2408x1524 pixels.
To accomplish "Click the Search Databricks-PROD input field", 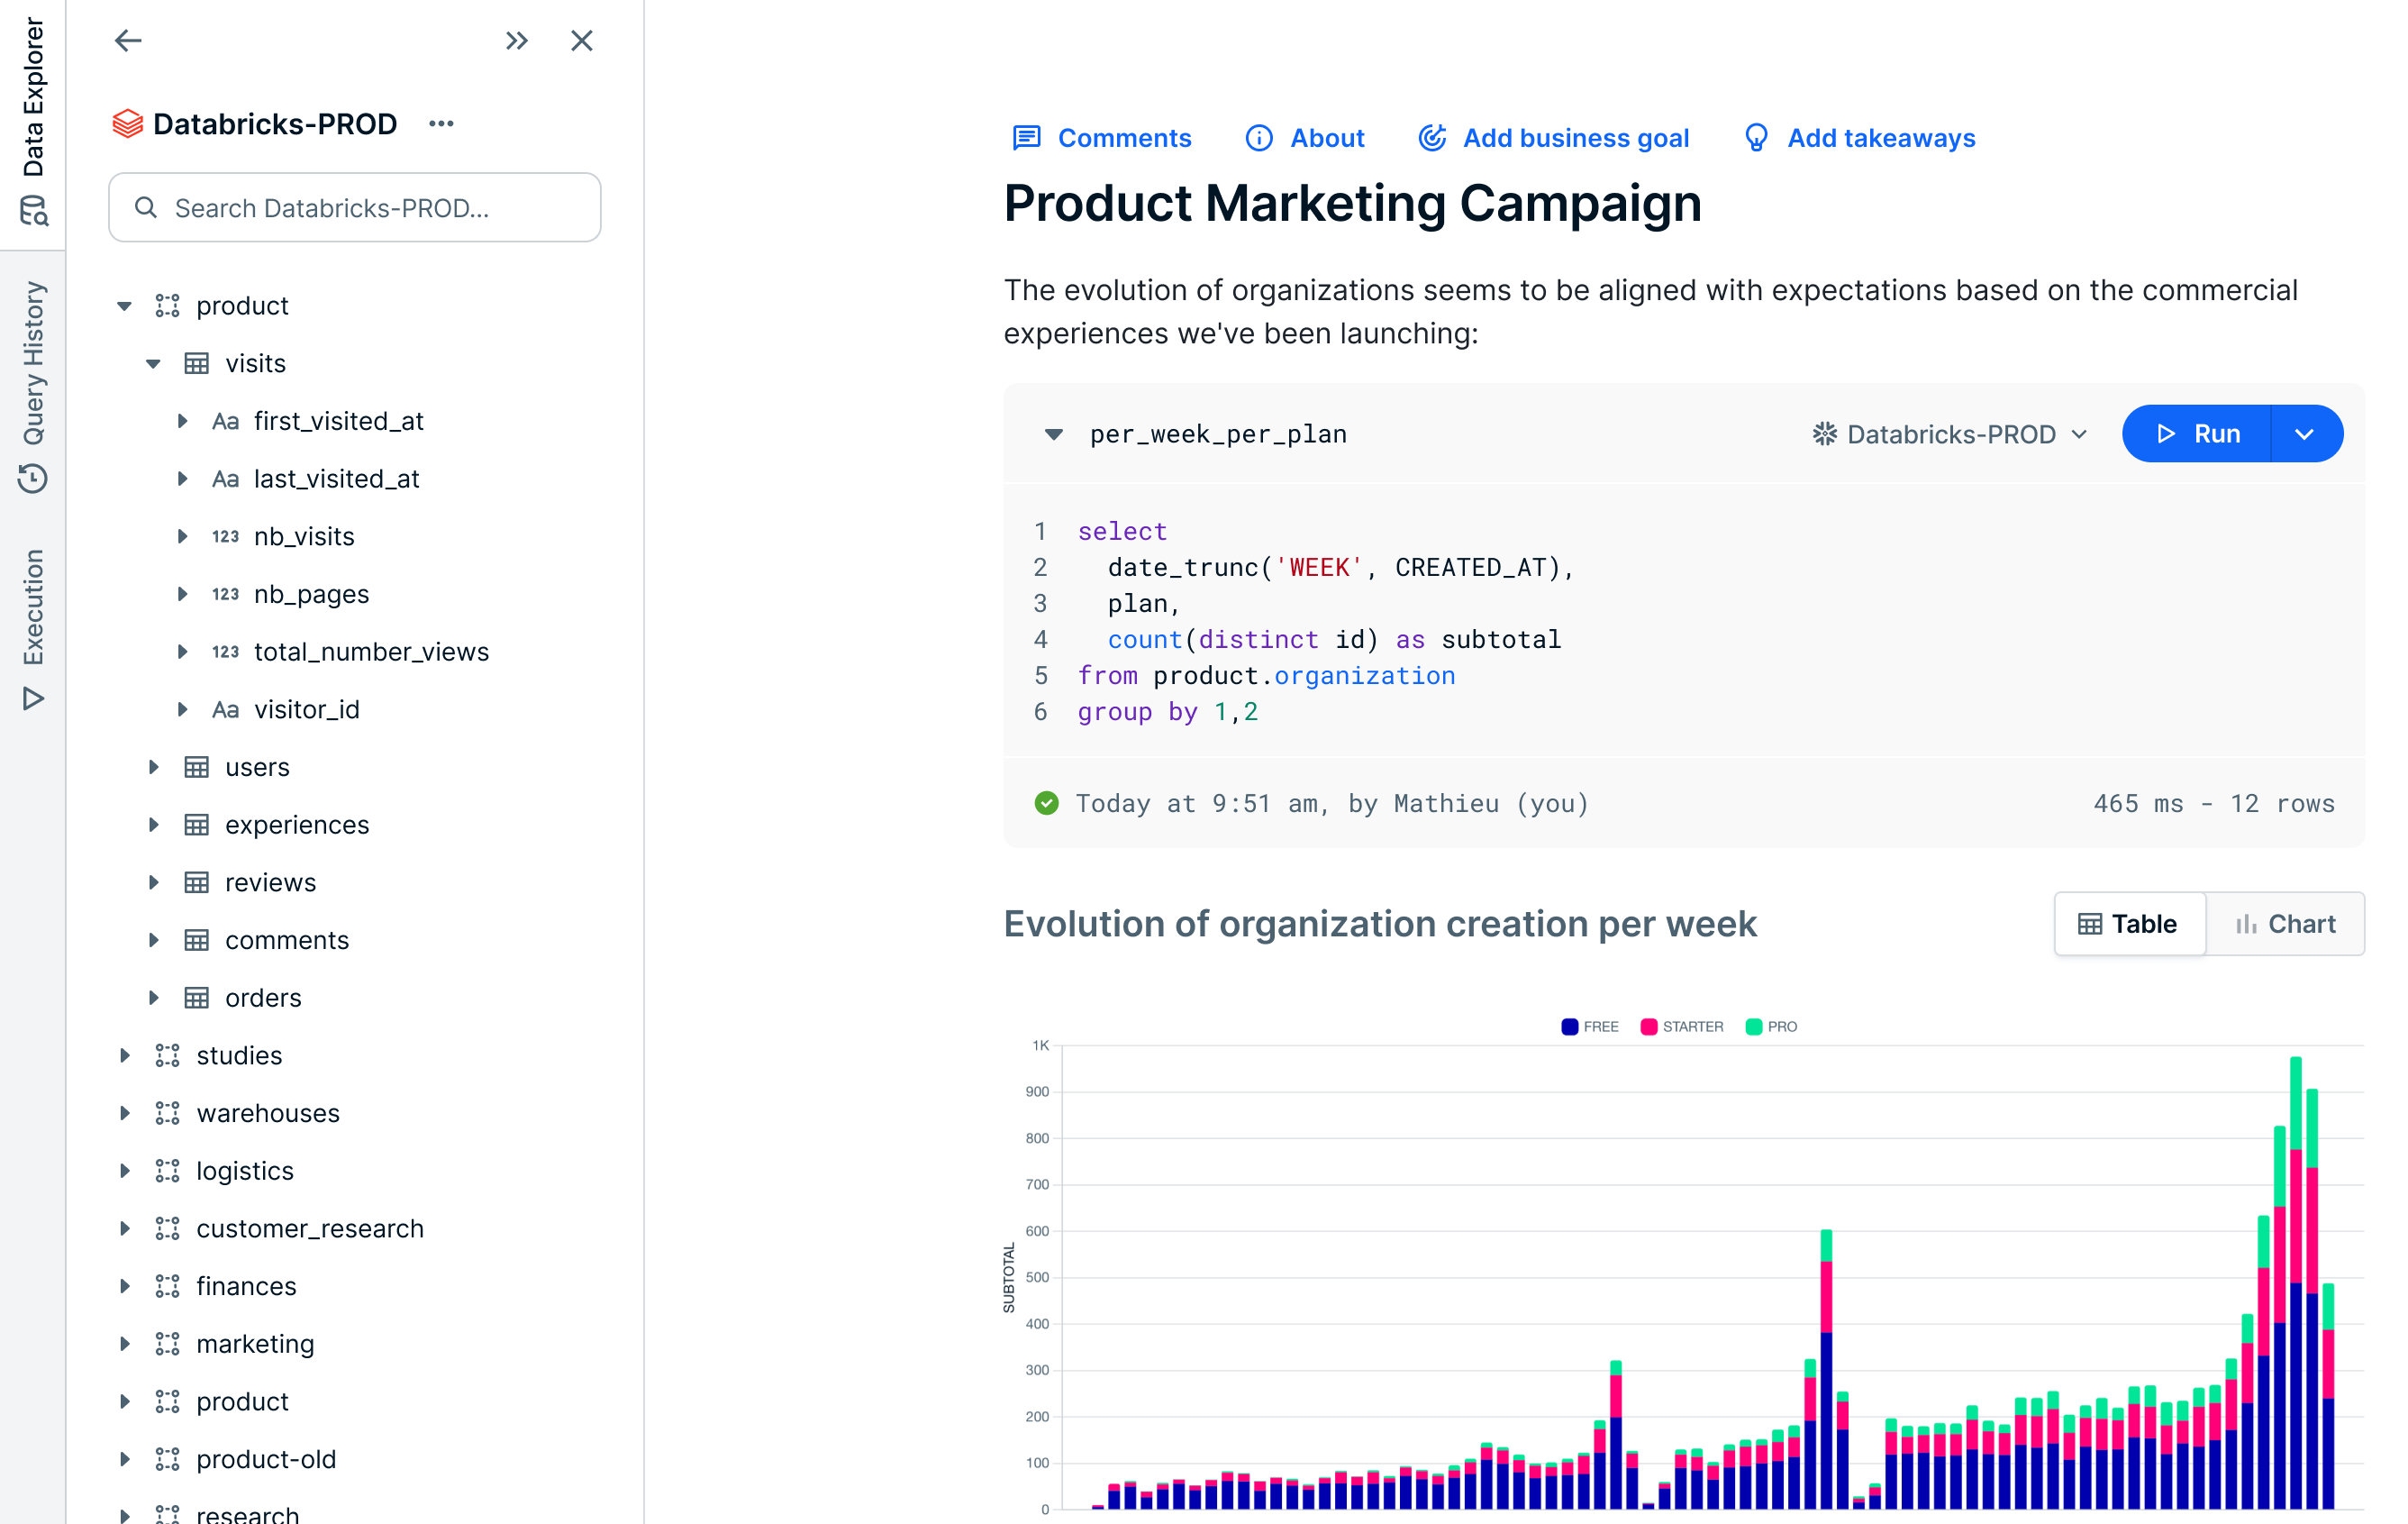I will click(355, 207).
